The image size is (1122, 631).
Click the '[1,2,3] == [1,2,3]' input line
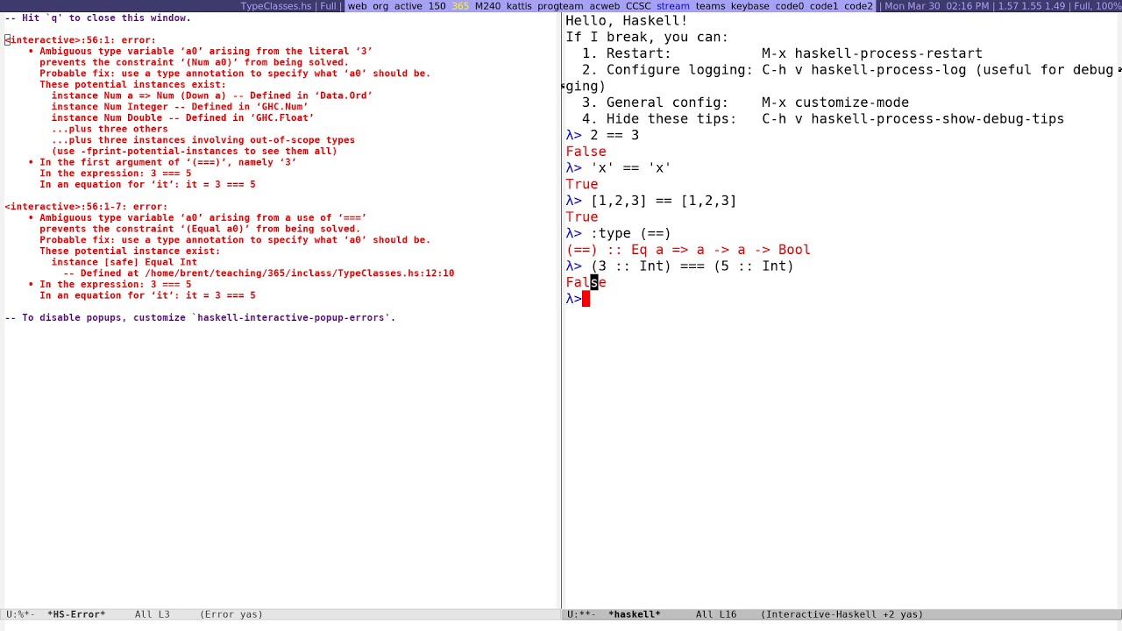tap(664, 201)
